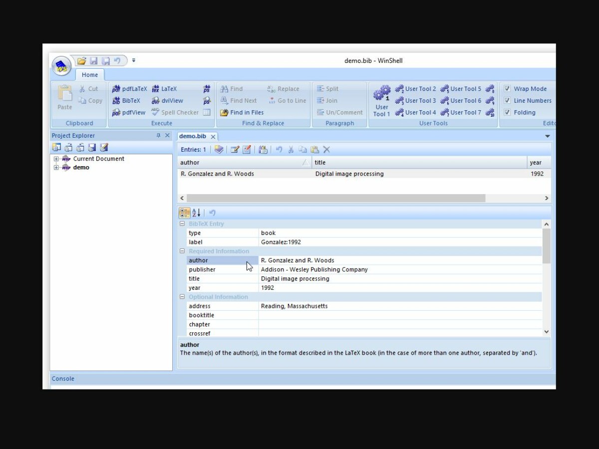Save project via Project Explorer save icon
Image resolution: width=599 pixels, height=449 pixels.
pos(92,147)
